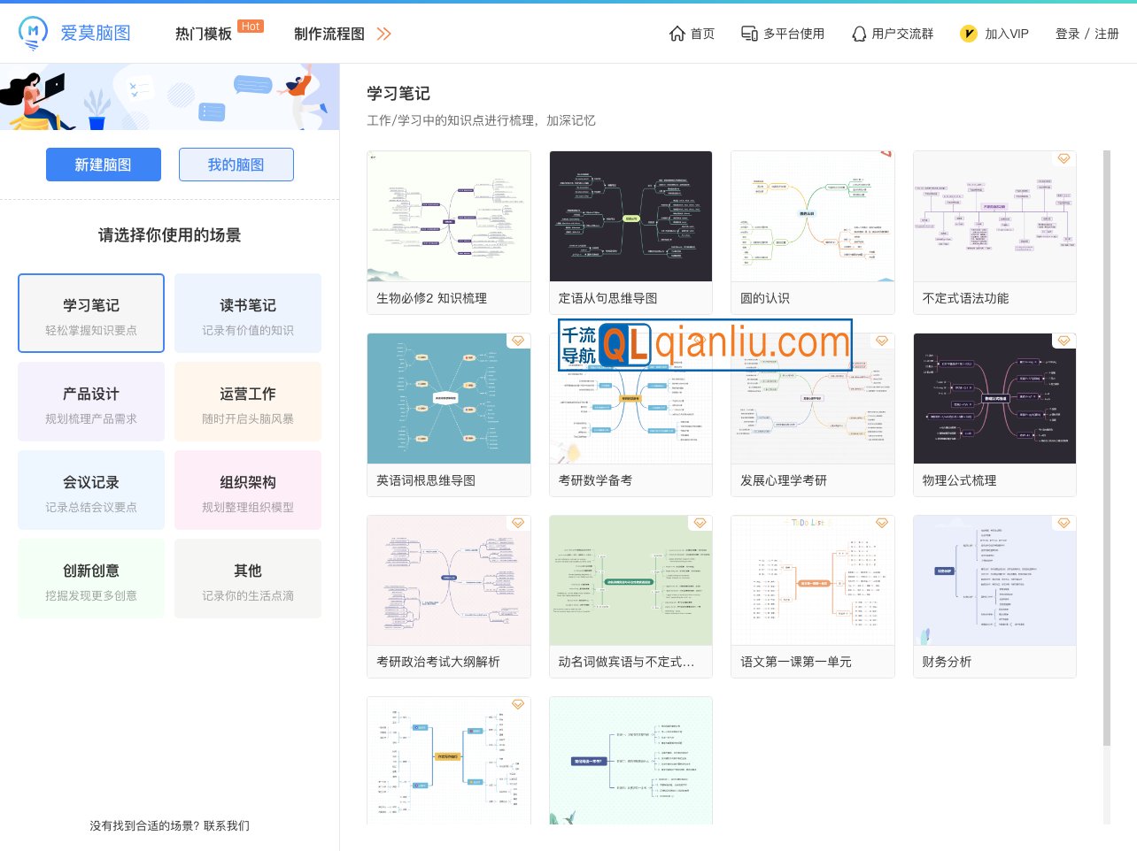Click the VIP crown on 不定式语法功能 template
The height and width of the screenshot is (851, 1137).
tap(1063, 158)
